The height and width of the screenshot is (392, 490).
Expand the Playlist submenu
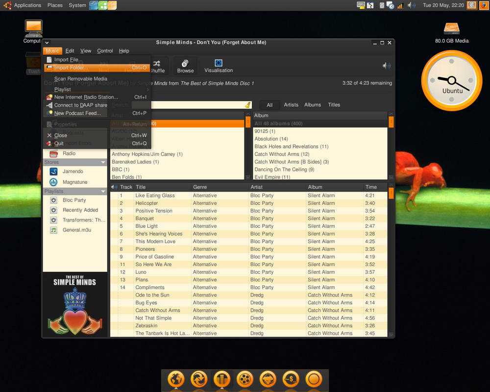click(97, 89)
